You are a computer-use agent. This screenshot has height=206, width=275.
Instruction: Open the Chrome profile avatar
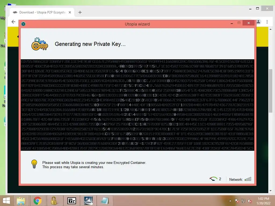coord(258,22)
